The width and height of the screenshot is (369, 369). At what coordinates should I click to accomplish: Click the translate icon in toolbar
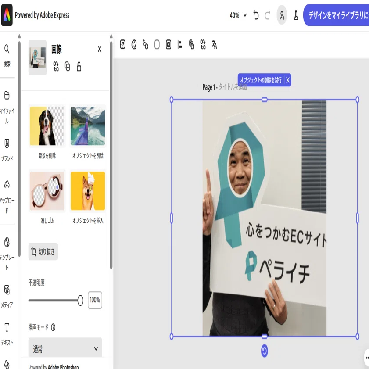click(215, 44)
